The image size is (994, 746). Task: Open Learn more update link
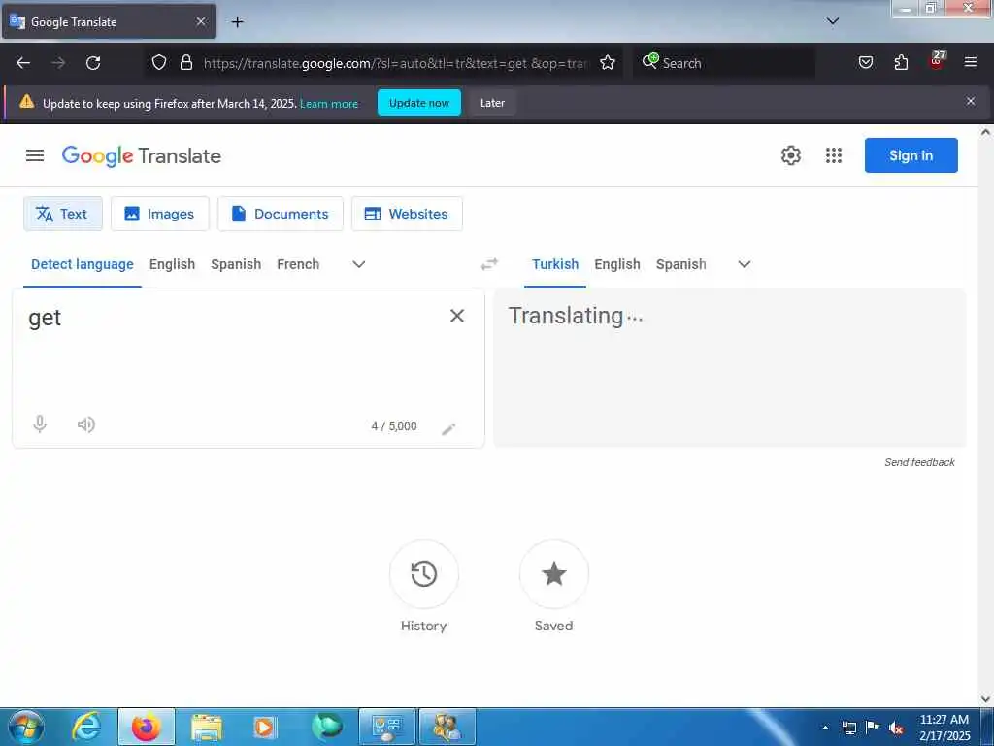(x=329, y=104)
